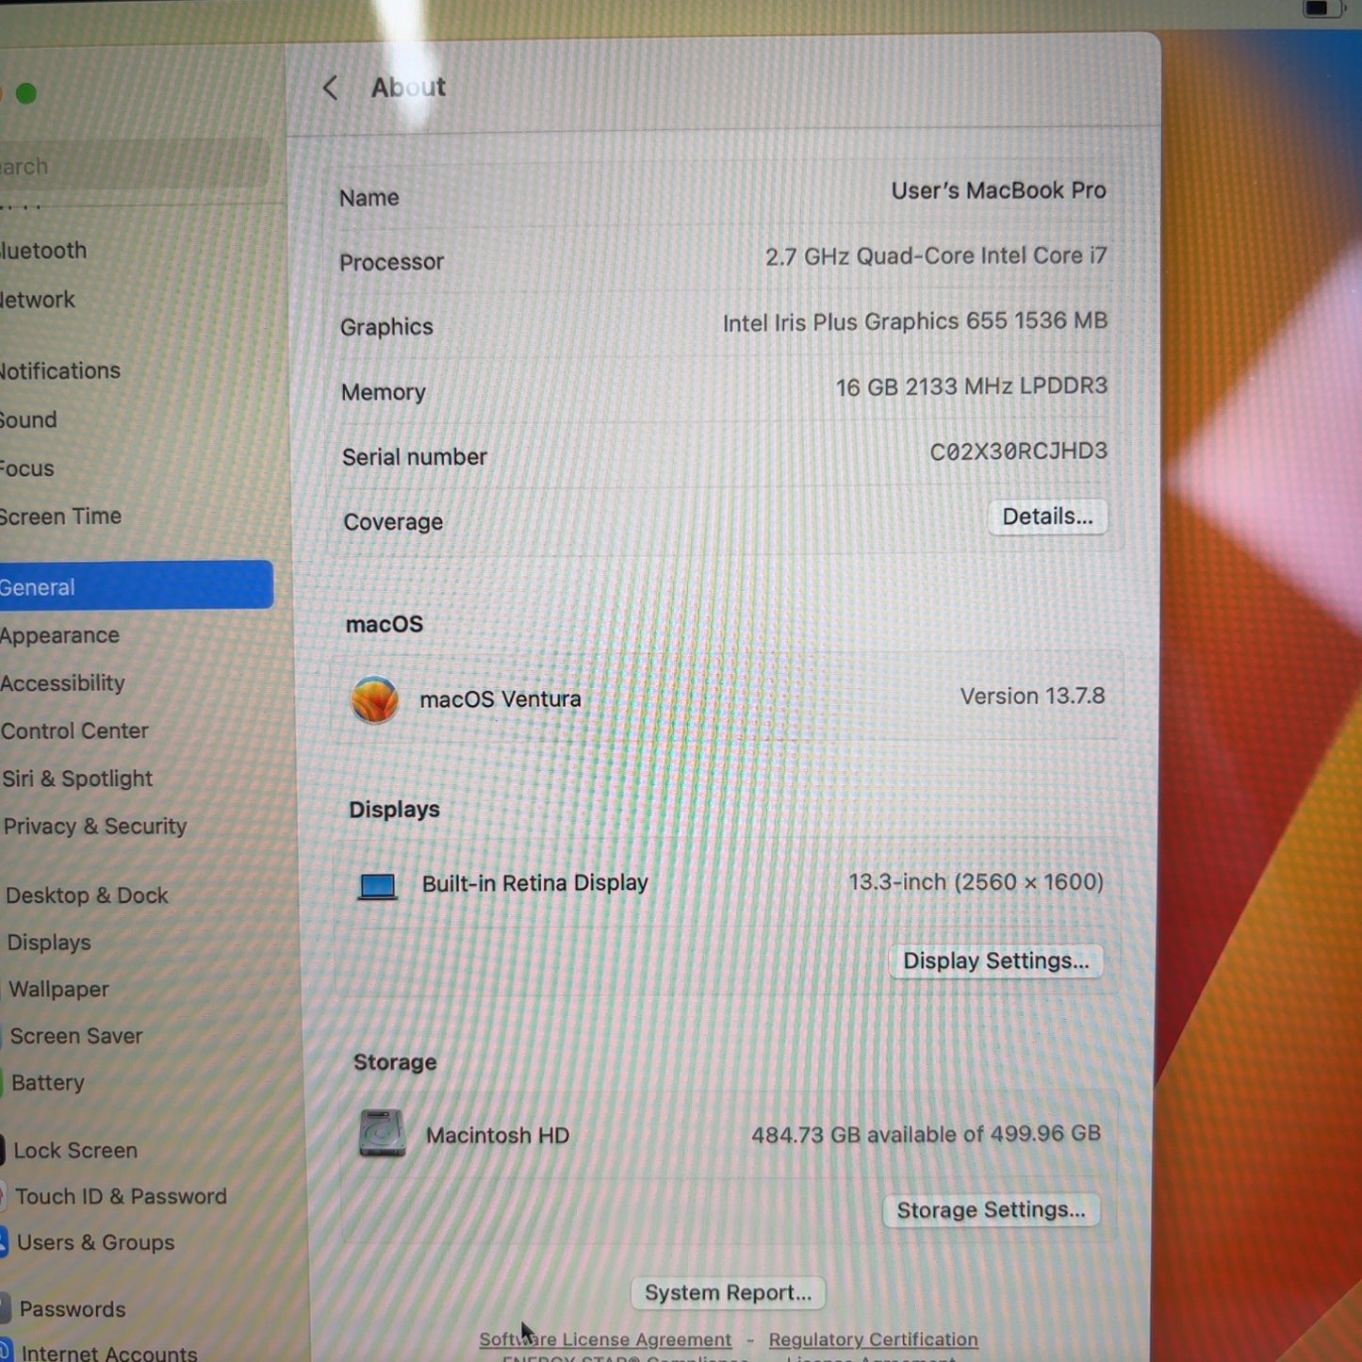
Task: Click the "Coverage" row label
Action: [x=393, y=522]
